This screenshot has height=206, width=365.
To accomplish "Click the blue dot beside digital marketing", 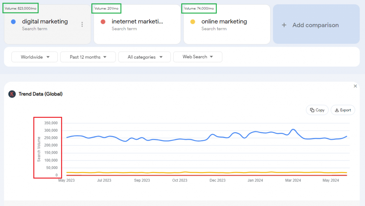I will (x=13, y=22).
